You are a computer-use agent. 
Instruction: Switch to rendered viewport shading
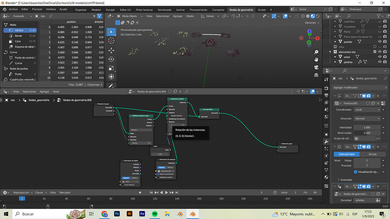point(317,16)
